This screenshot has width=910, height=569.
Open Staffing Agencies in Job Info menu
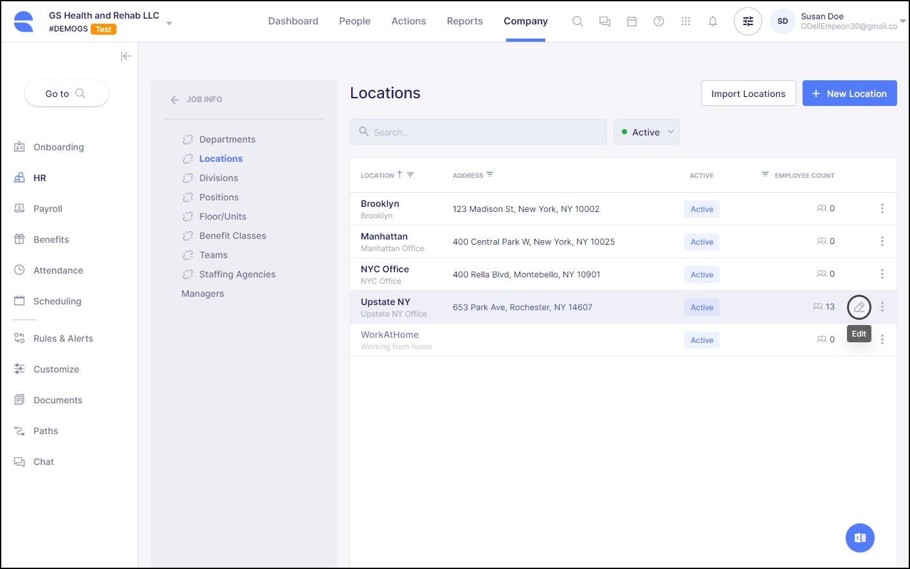237,274
